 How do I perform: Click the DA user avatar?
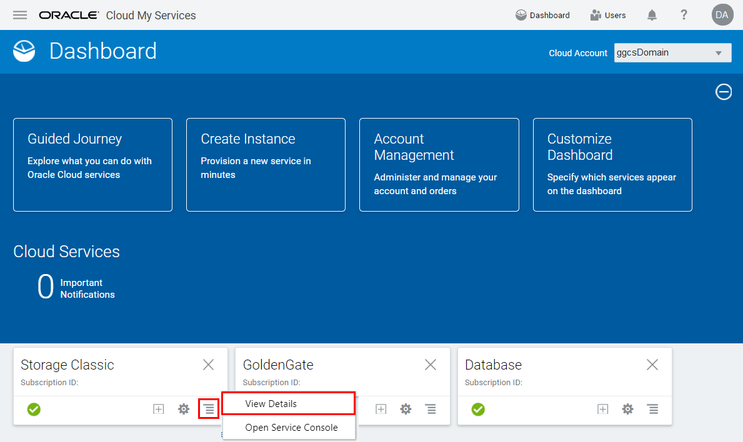(722, 14)
